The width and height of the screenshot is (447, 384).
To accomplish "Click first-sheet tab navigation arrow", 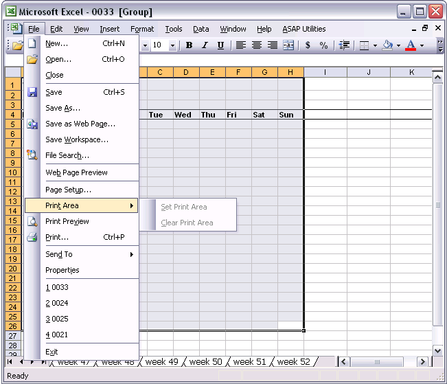I will coord(10,362).
